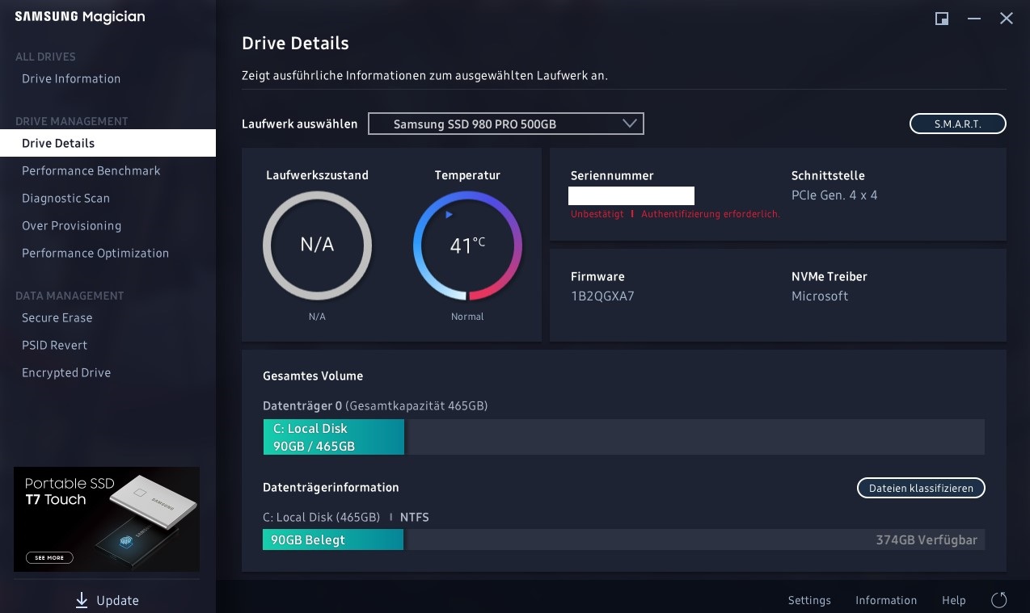Image resolution: width=1030 pixels, height=613 pixels.
Task: Expand the DRIVE MANAGEMENT section header
Action: [x=71, y=121]
